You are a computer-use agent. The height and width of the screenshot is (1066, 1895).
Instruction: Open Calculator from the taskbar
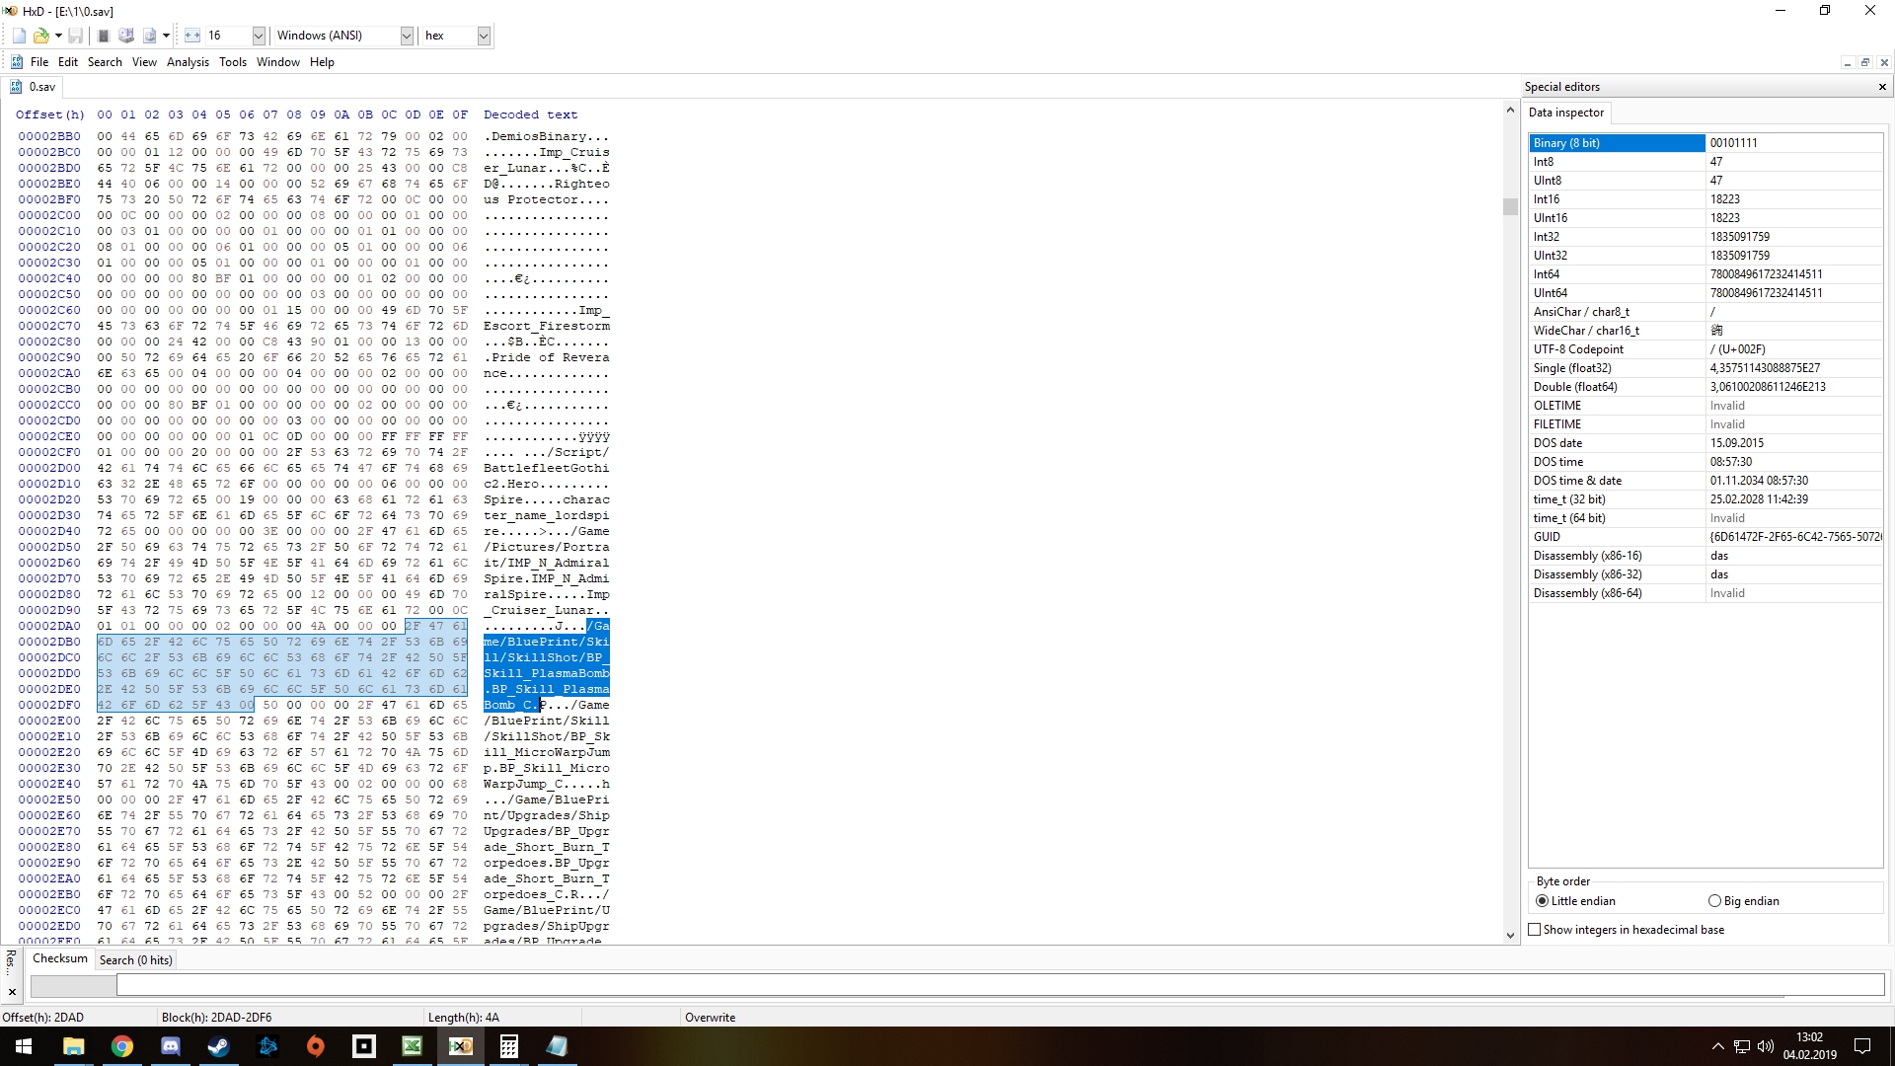508,1046
